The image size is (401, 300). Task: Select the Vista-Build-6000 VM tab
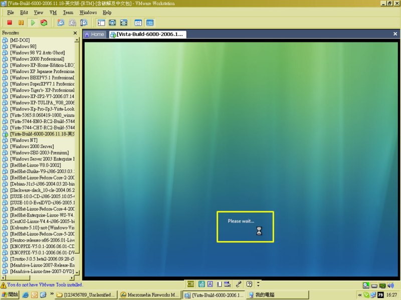147,34
